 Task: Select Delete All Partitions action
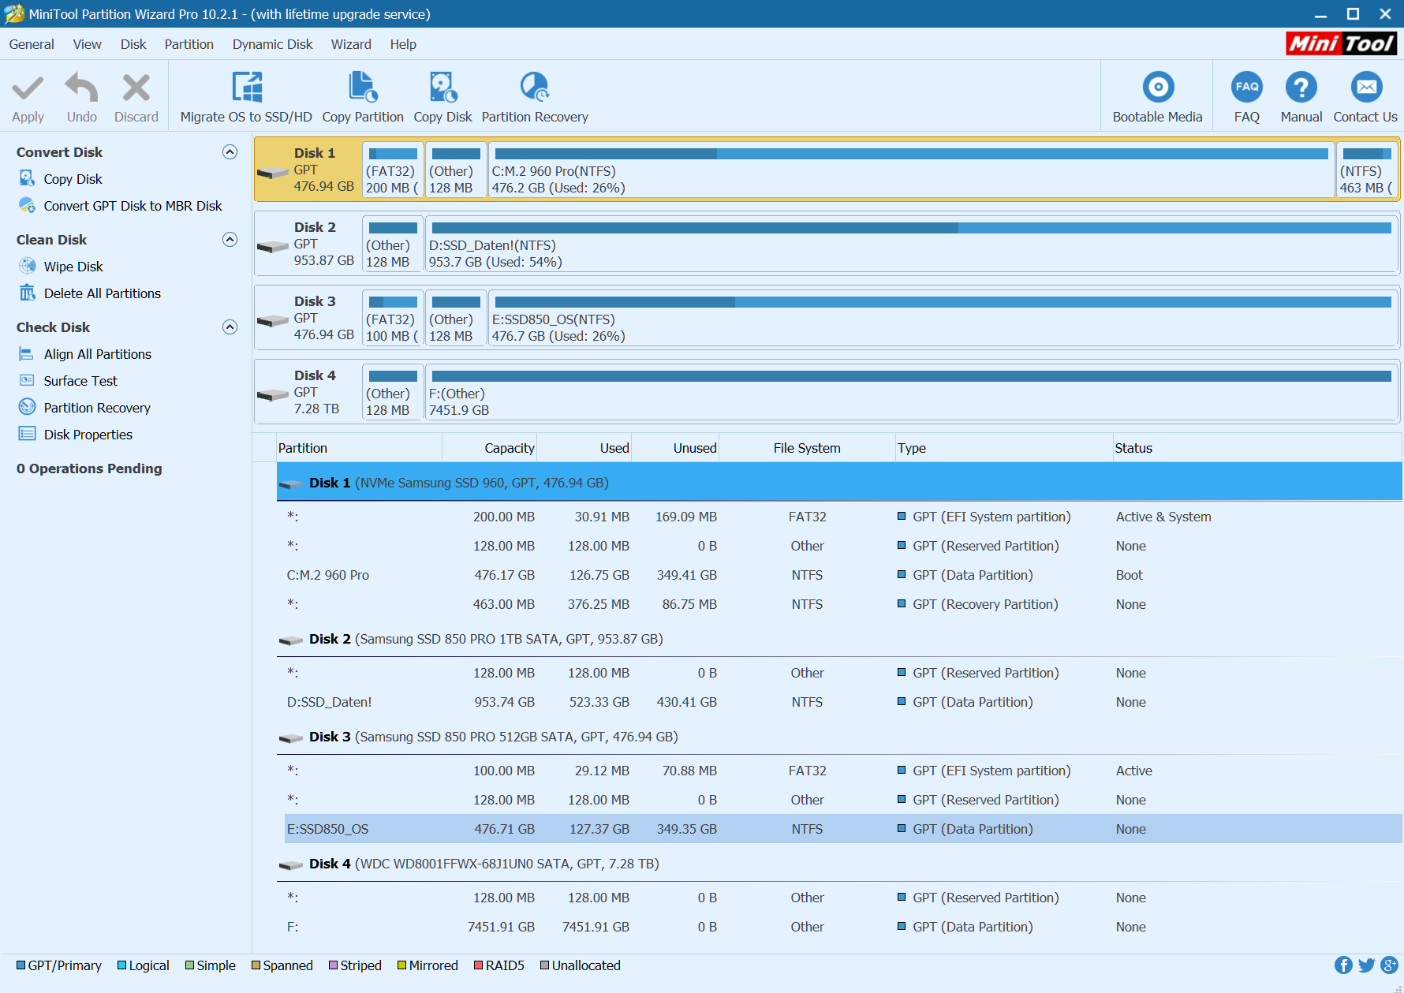coord(102,293)
